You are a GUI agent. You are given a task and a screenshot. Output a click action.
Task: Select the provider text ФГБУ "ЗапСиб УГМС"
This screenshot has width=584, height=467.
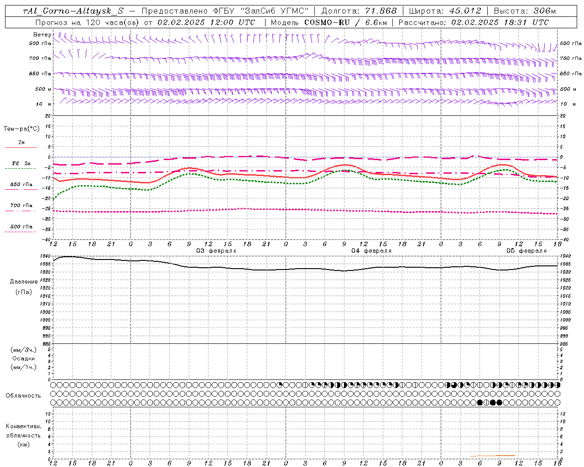click(261, 11)
